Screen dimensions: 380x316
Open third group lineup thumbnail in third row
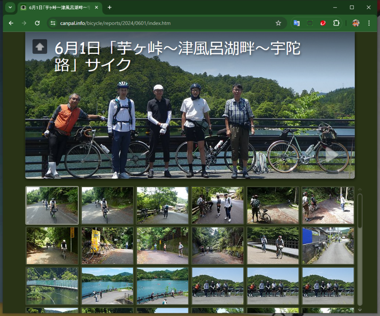pyautogui.click(x=328, y=286)
